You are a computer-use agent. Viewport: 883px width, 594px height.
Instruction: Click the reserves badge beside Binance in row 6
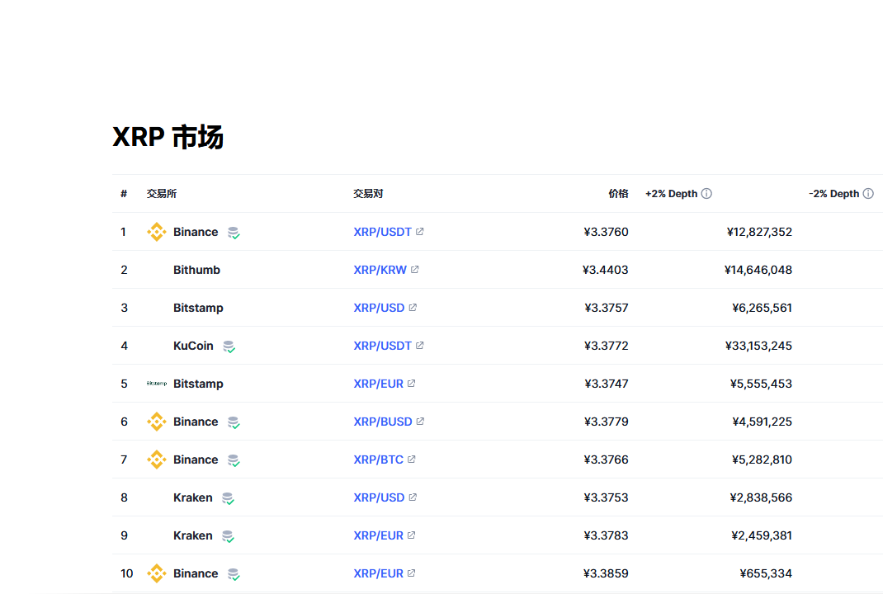[x=234, y=422]
